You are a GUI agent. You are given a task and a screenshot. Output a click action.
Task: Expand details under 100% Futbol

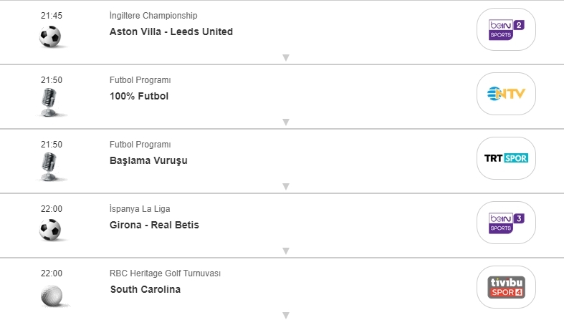click(x=285, y=122)
